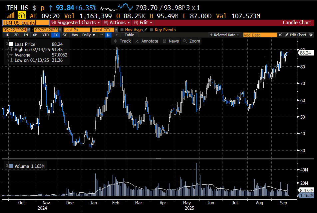Click the 8.473M volume average axis label
Viewport: 317px width, 213px height.
pos(306,190)
